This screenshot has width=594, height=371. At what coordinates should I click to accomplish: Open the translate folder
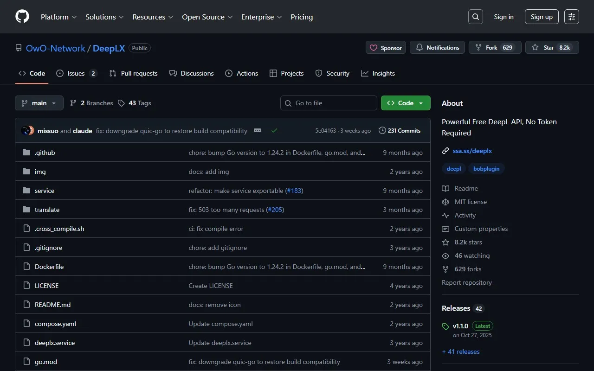point(47,210)
